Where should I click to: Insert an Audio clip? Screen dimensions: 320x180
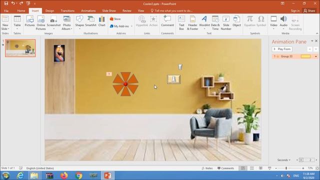[283, 22]
